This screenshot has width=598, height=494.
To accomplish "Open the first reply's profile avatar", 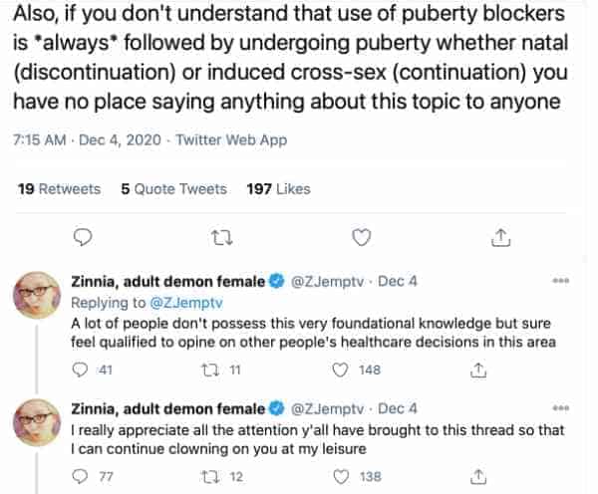I will click(x=37, y=296).
